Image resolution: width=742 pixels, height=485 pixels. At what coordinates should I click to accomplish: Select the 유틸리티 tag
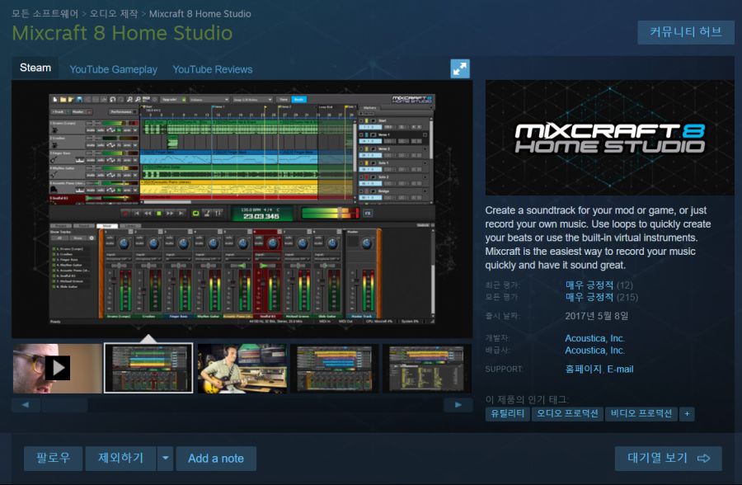click(x=507, y=413)
